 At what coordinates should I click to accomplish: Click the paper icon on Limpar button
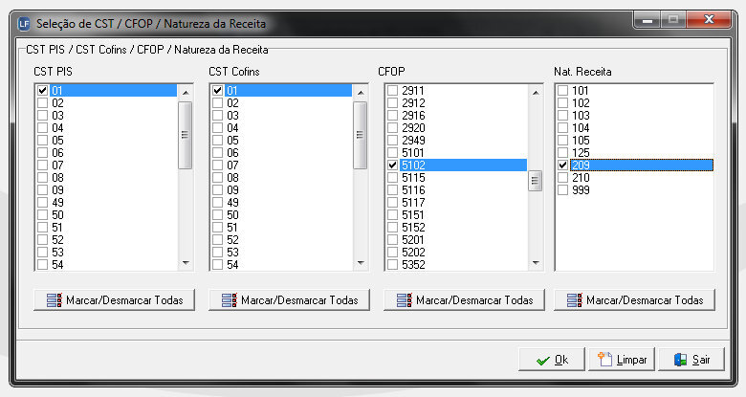[x=604, y=360]
